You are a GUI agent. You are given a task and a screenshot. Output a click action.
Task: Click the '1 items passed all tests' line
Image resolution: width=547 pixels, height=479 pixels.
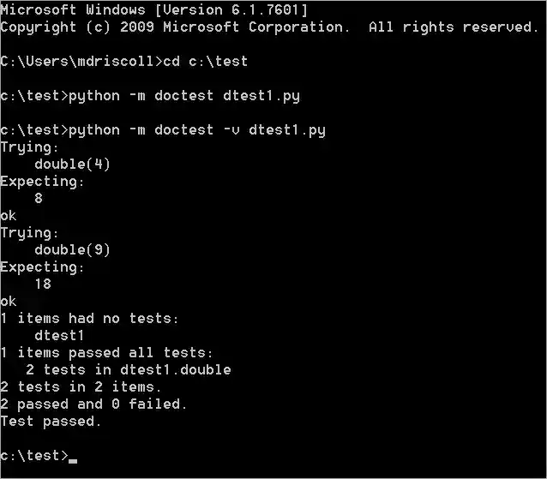pyautogui.click(x=107, y=353)
